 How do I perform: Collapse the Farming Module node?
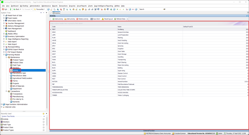4,55
